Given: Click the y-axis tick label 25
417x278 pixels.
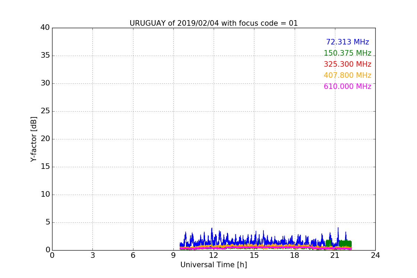Looking at the screenshot, I should click(x=45, y=111).
